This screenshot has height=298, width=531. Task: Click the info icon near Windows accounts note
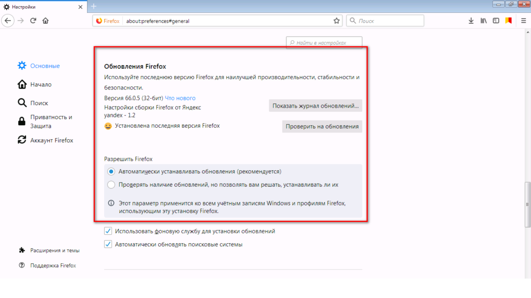pyautogui.click(x=111, y=203)
